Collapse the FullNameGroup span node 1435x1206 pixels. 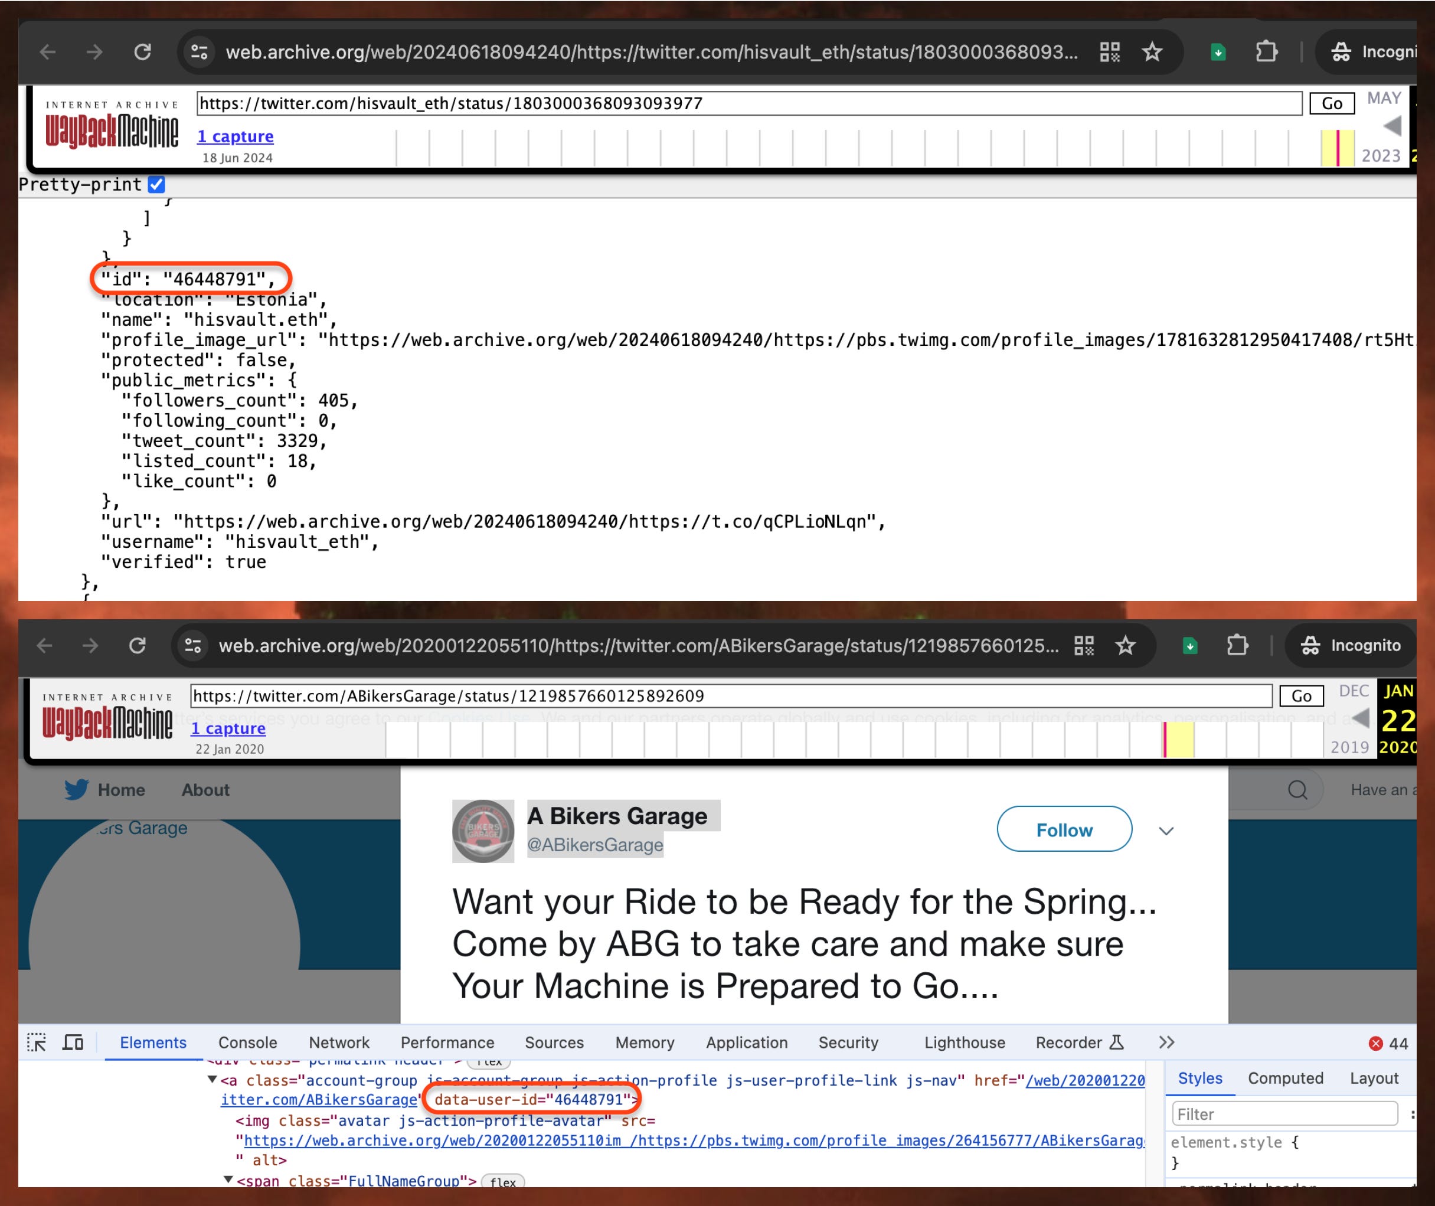point(228,1180)
